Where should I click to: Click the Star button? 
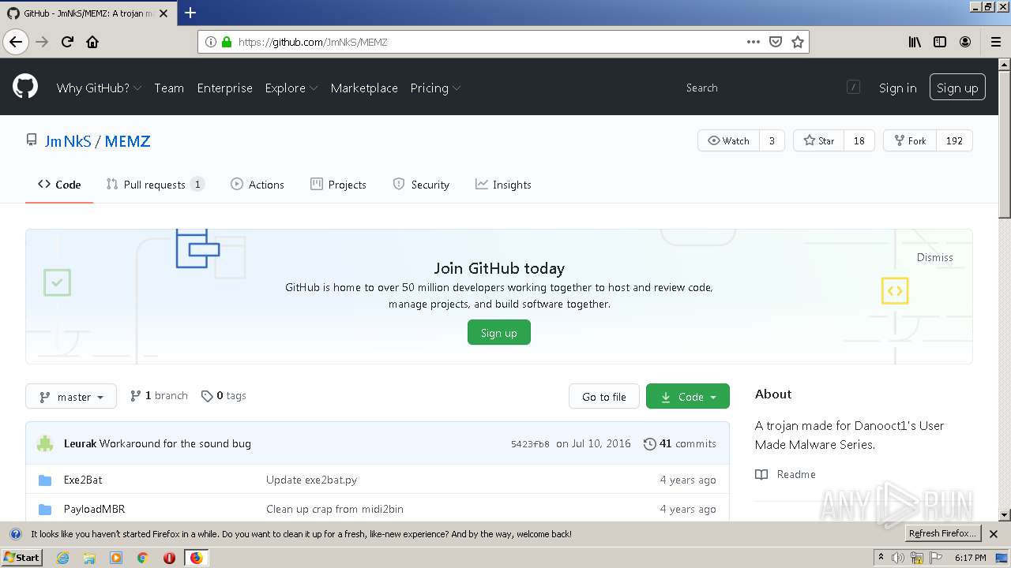click(819, 140)
